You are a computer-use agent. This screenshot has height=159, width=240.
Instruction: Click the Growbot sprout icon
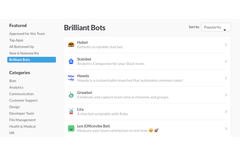coord(71,95)
